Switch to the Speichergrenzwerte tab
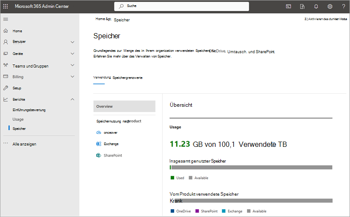 pyautogui.click(x=127, y=78)
